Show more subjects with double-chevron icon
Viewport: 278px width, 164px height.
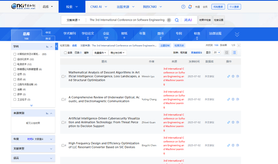click(32, 106)
